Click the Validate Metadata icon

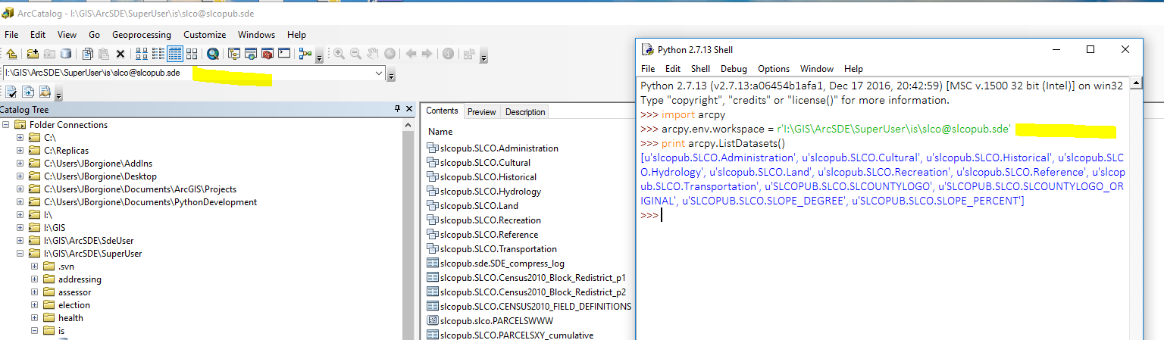point(11,92)
